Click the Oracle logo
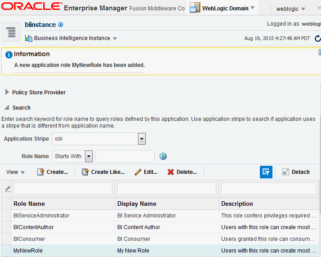Image resolution: width=321 pixels, height=257 pixels. 32,7
